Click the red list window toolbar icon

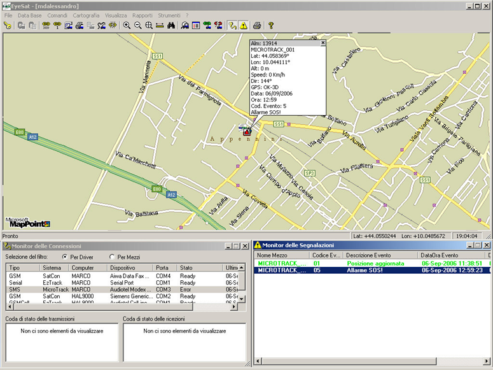[196, 25]
